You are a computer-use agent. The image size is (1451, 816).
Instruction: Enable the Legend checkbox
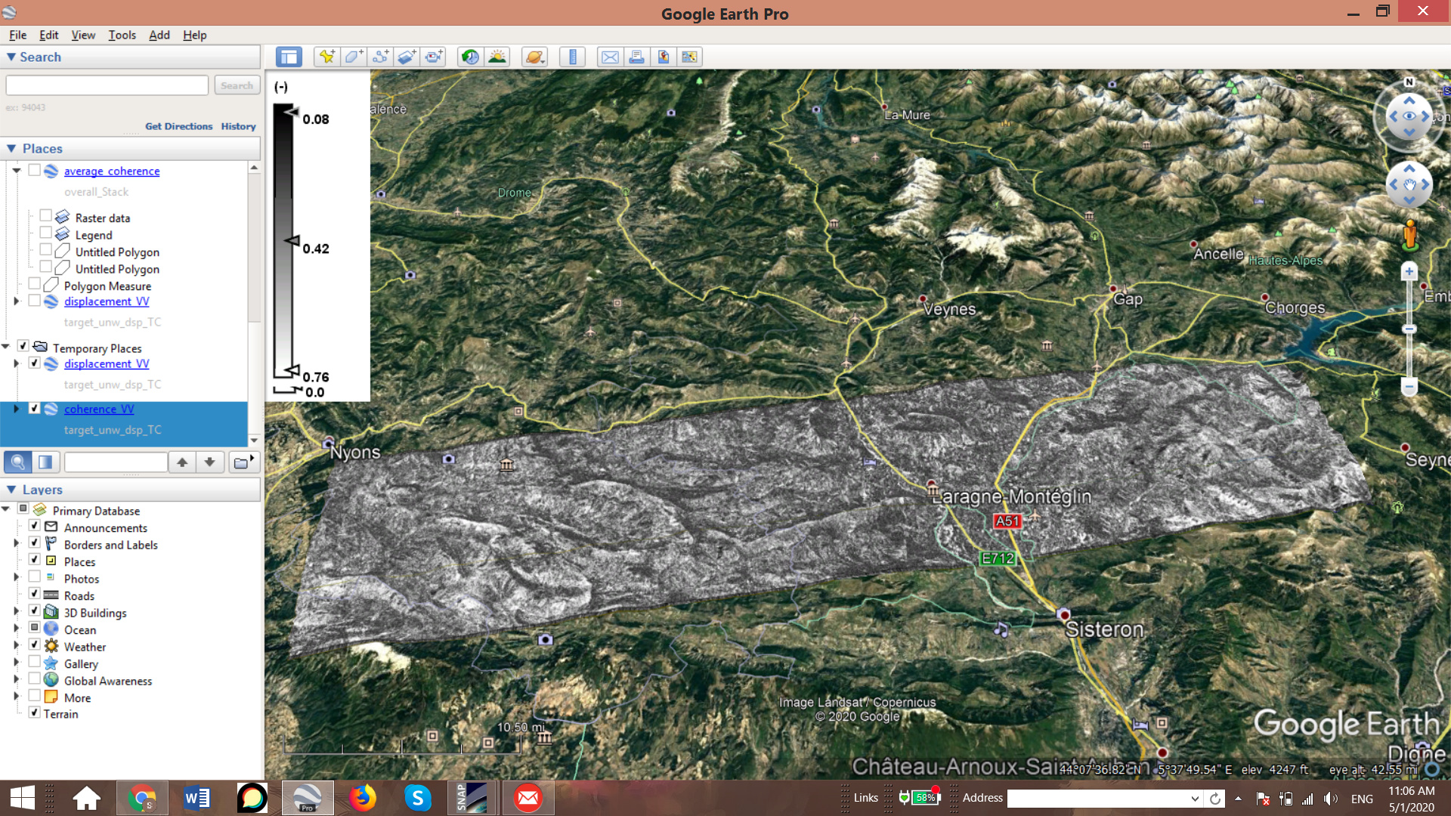[45, 233]
